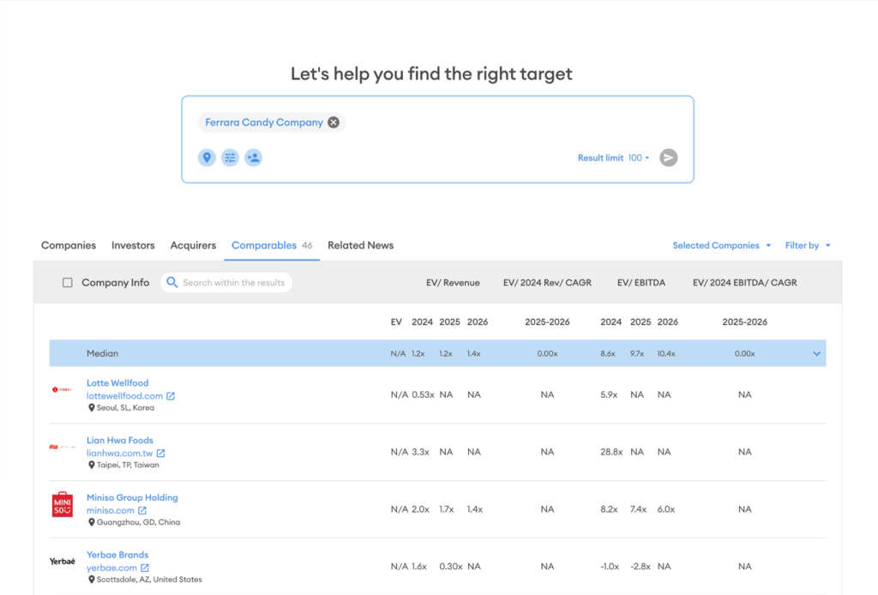This screenshot has width=878, height=595.
Task: Click inside the target search box
Action: pos(438,140)
